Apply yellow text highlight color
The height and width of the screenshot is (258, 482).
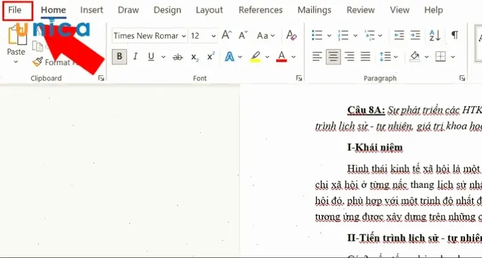[x=255, y=57]
